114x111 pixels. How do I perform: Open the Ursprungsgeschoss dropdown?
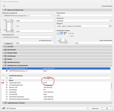click(27, 37)
